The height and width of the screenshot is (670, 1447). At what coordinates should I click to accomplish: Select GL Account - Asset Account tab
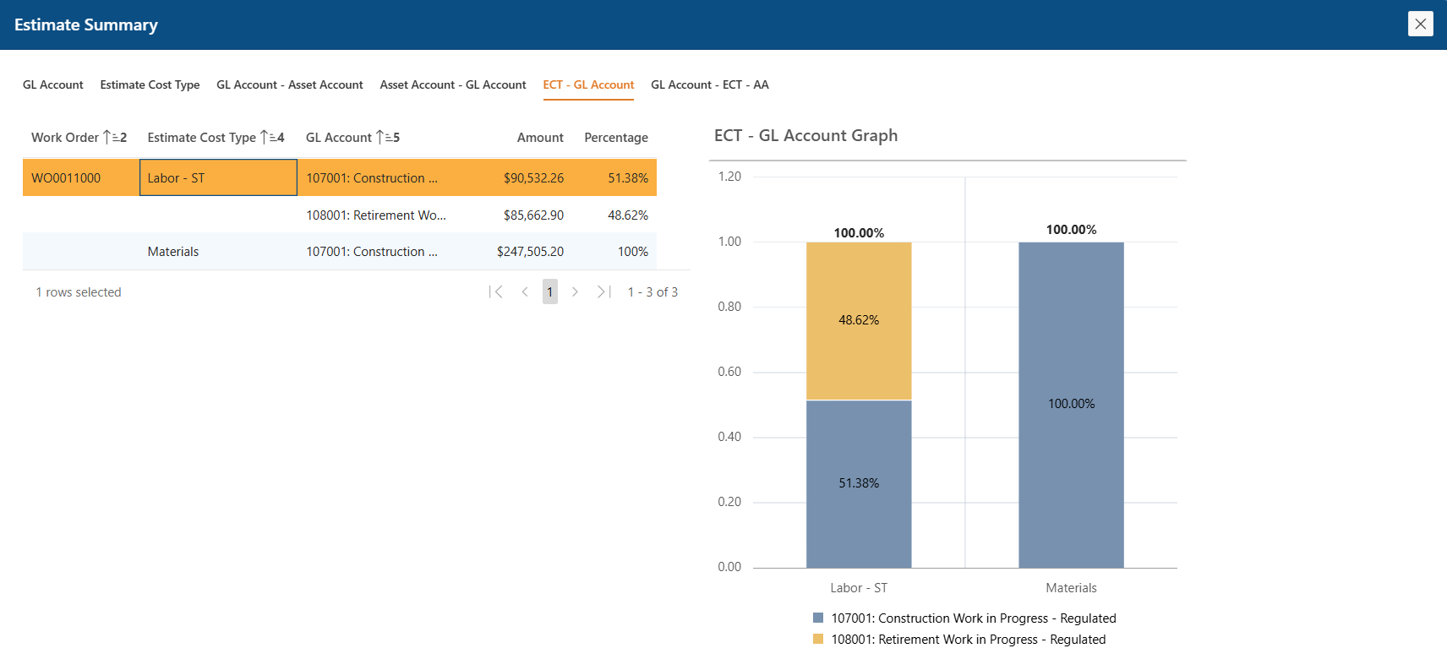coord(290,84)
